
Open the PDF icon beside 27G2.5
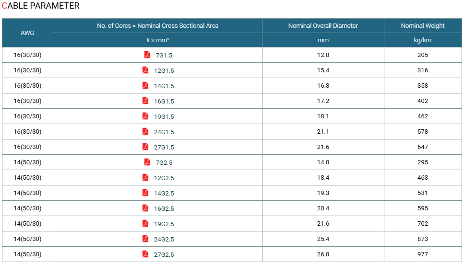click(x=145, y=254)
